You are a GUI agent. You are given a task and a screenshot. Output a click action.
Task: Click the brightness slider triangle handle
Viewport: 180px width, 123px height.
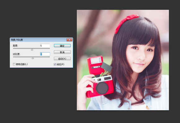pos(32,49)
